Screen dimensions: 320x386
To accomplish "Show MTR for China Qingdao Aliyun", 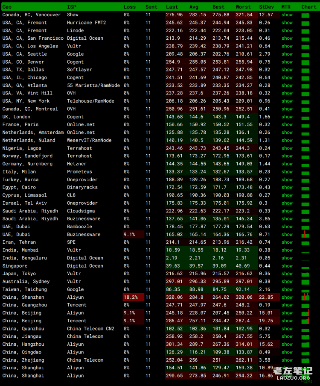I will coord(287,352).
